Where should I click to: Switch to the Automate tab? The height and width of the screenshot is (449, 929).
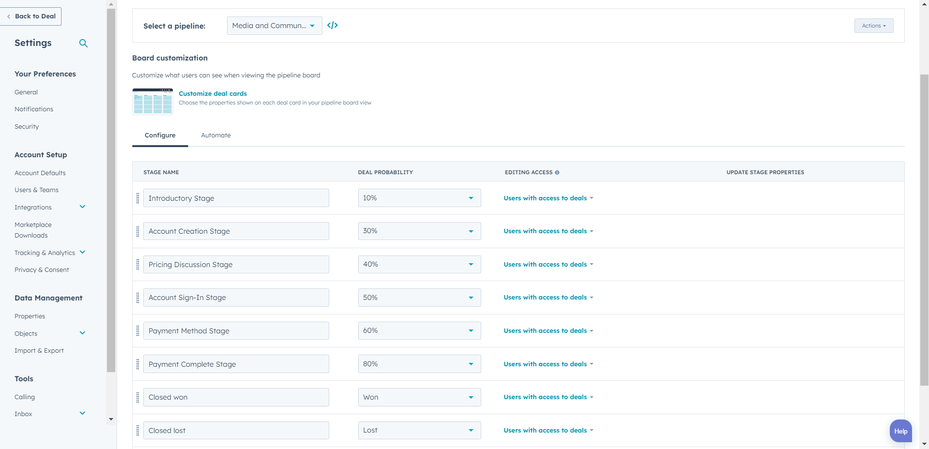tap(216, 135)
